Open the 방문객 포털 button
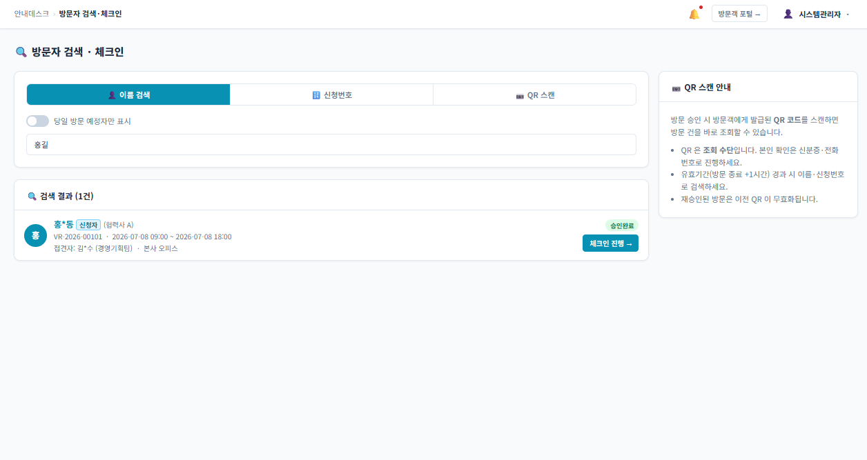This screenshot has width=867, height=460. tap(739, 14)
